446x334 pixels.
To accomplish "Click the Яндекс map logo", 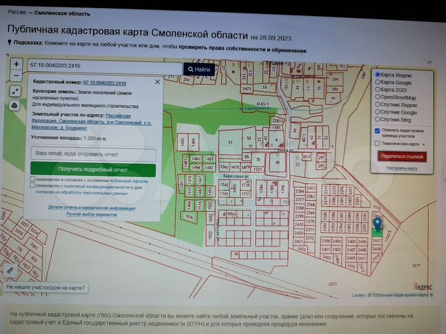I will coord(422,287).
